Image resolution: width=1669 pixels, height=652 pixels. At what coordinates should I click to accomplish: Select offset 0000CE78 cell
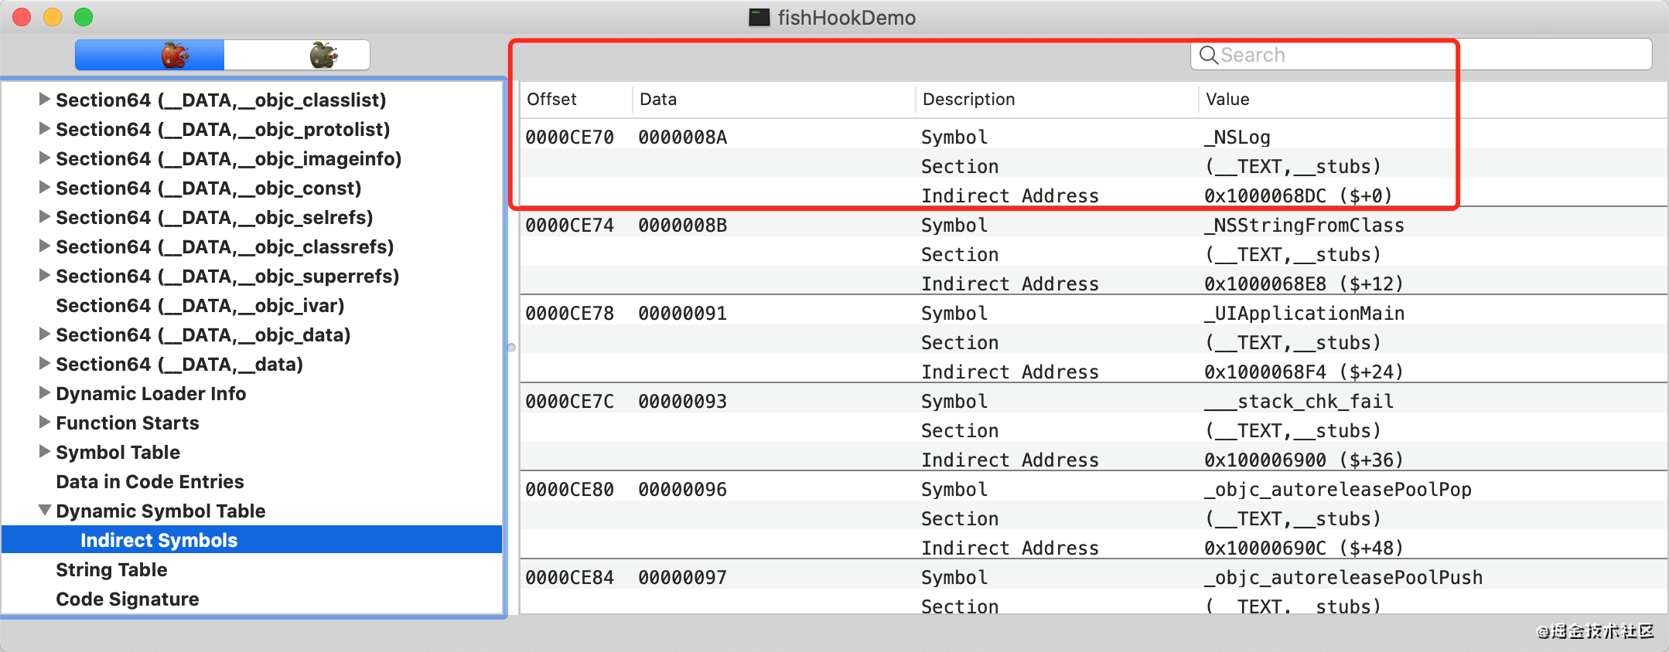tap(570, 314)
